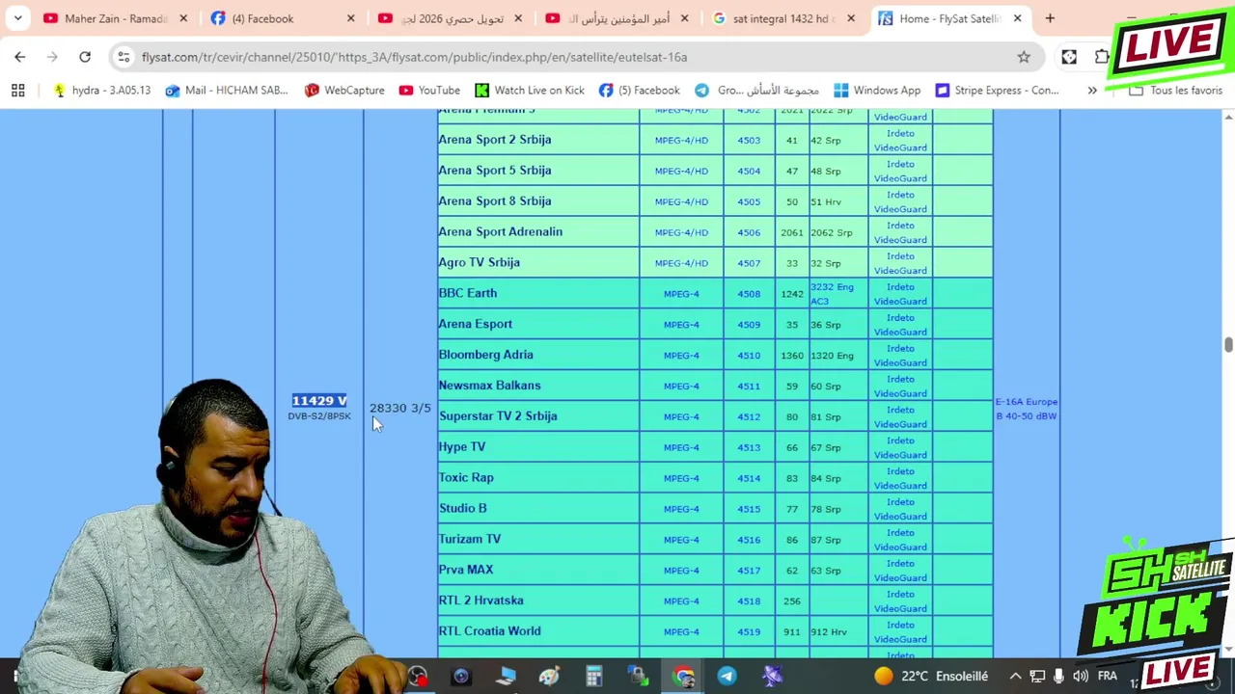Viewport: 1235px width, 694px height.
Task: Open the apps grid in bookmarks bar
Action: pyautogui.click(x=17, y=90)
